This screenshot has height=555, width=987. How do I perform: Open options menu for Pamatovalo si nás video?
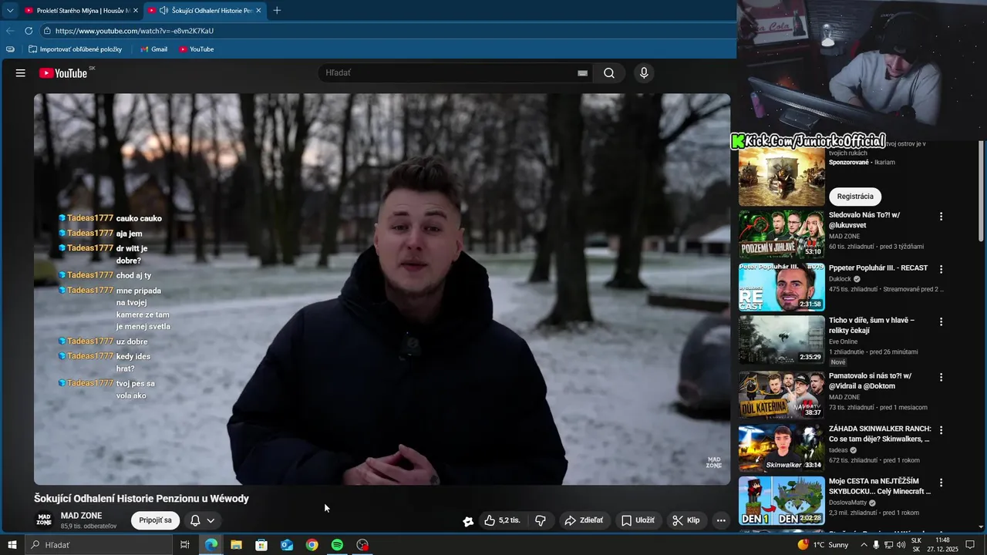coord(941,377)
